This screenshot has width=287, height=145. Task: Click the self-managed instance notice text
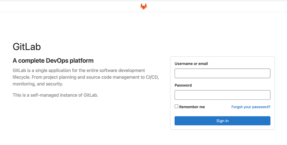pyautogui.click(x=55, y=95)
